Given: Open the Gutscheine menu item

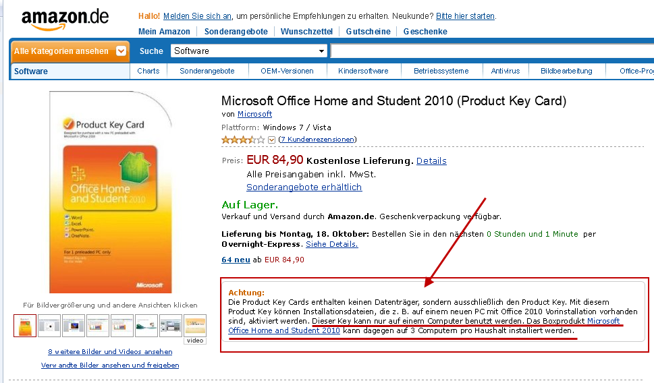Looking at the screenshot, I should coord(369,31).
